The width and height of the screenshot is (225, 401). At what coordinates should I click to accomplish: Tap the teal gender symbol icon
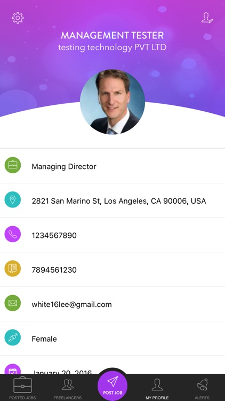[x=12, y=337]
